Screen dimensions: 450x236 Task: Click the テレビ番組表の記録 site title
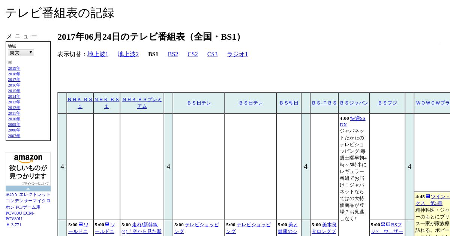pos(60,13)
